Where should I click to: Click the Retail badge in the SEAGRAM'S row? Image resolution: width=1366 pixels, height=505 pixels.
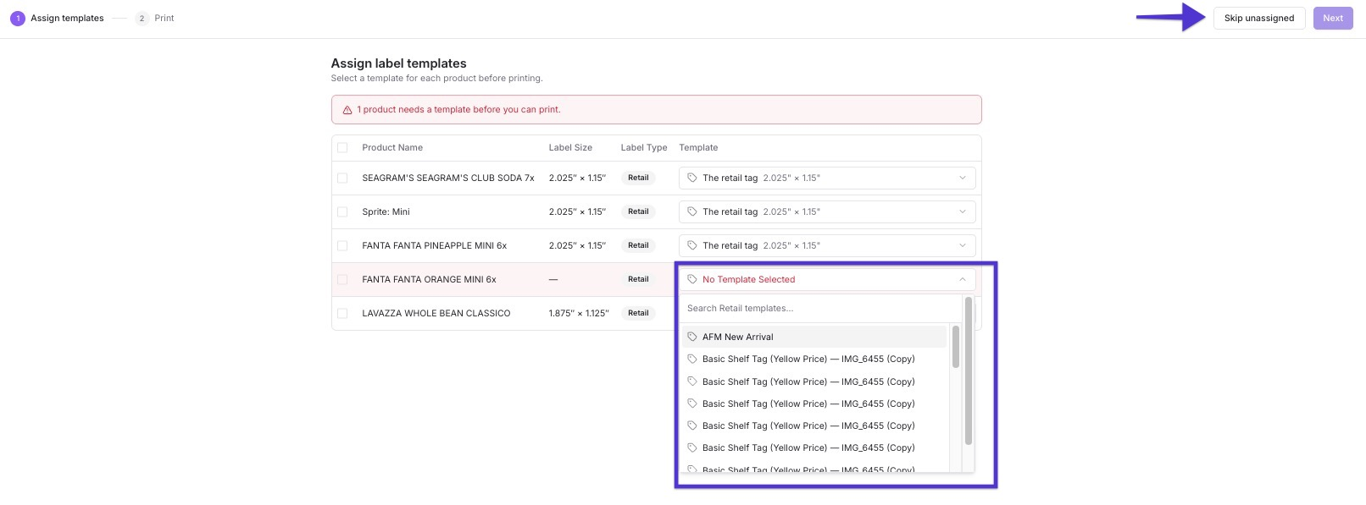tap(638, 178)
